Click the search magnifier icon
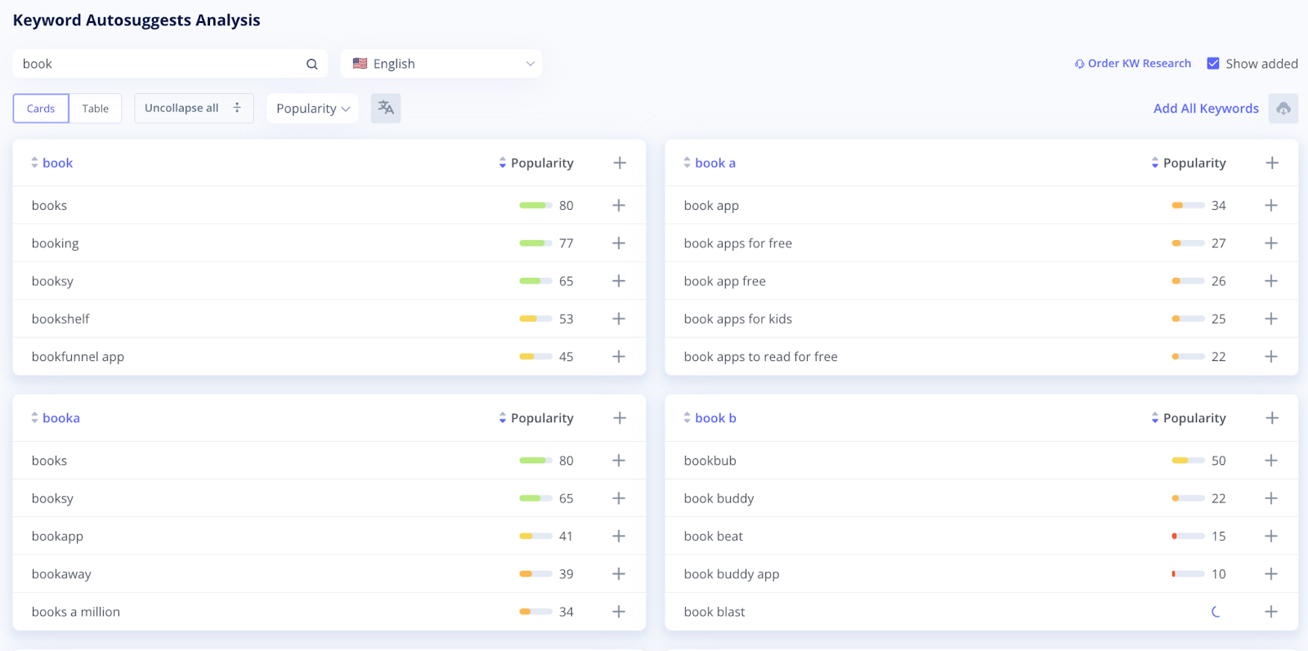 click(x=311, y=64)
